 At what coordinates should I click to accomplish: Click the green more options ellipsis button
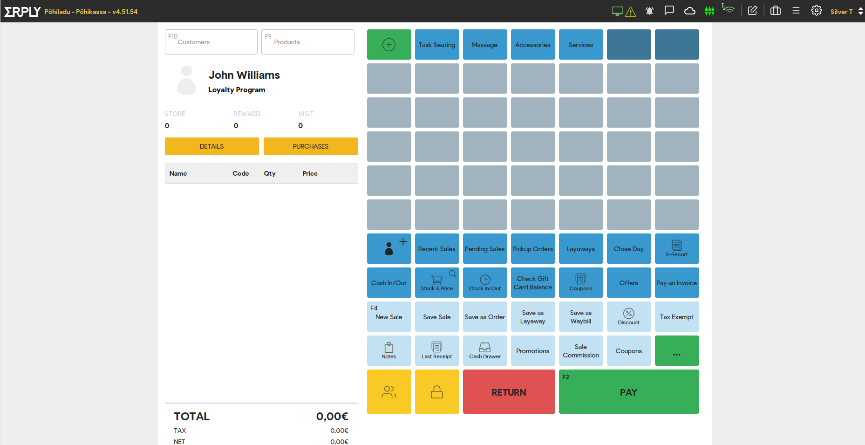click(677, 351)
